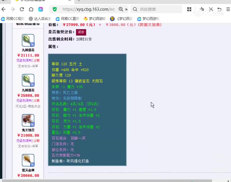Viewport: 231px width, 182px height.
Task: Open the 混元金锤 item thumbnail
Action: 28,160
